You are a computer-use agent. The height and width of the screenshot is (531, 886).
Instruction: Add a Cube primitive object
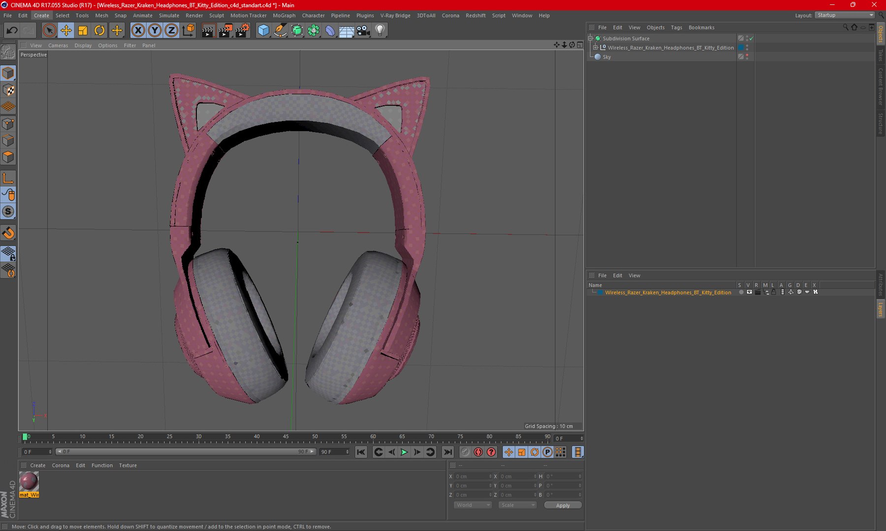(x=264, y=30)
